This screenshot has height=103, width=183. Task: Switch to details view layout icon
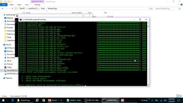click(178, 96)
